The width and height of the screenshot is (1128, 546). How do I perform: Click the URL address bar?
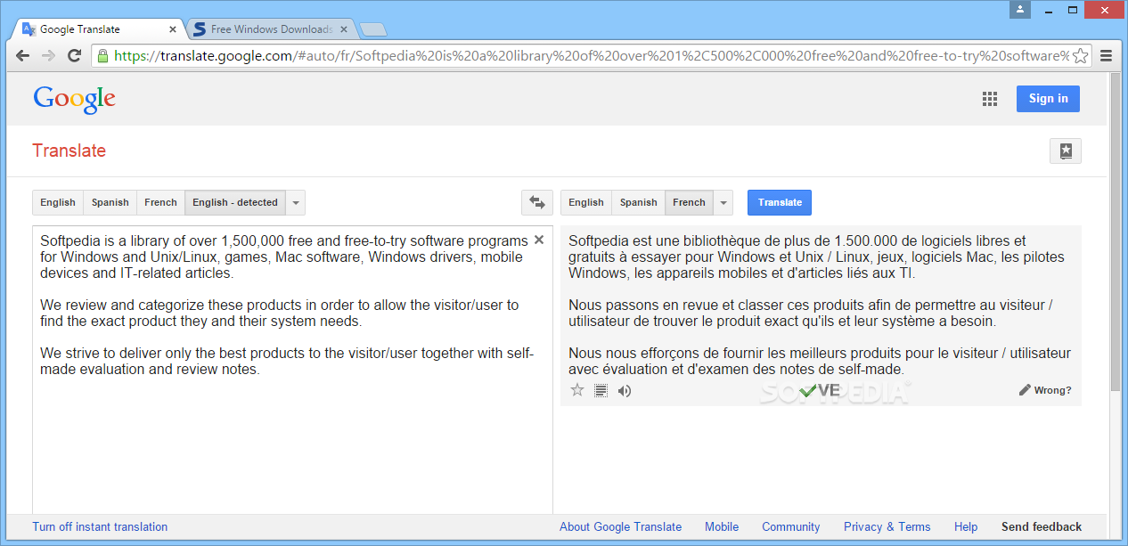(x=591, y=55)
